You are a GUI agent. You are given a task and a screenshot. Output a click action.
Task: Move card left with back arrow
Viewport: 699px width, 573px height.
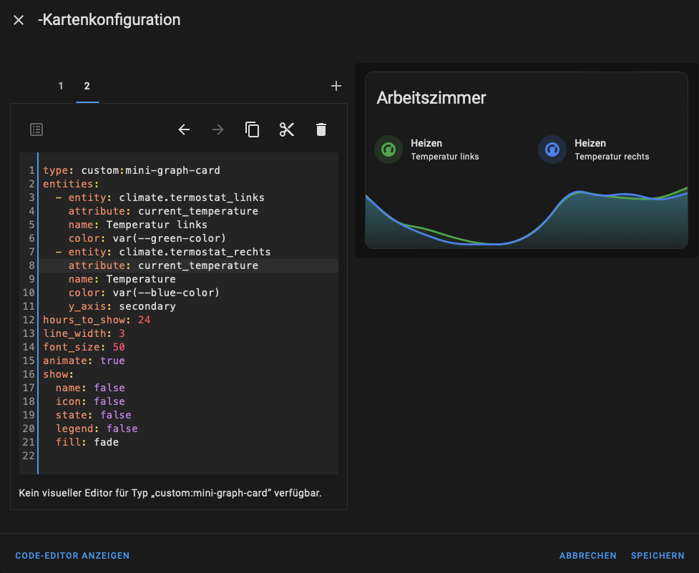click(x=184, y=129)
